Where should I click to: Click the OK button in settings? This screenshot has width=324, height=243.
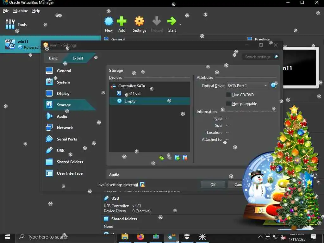213,184
